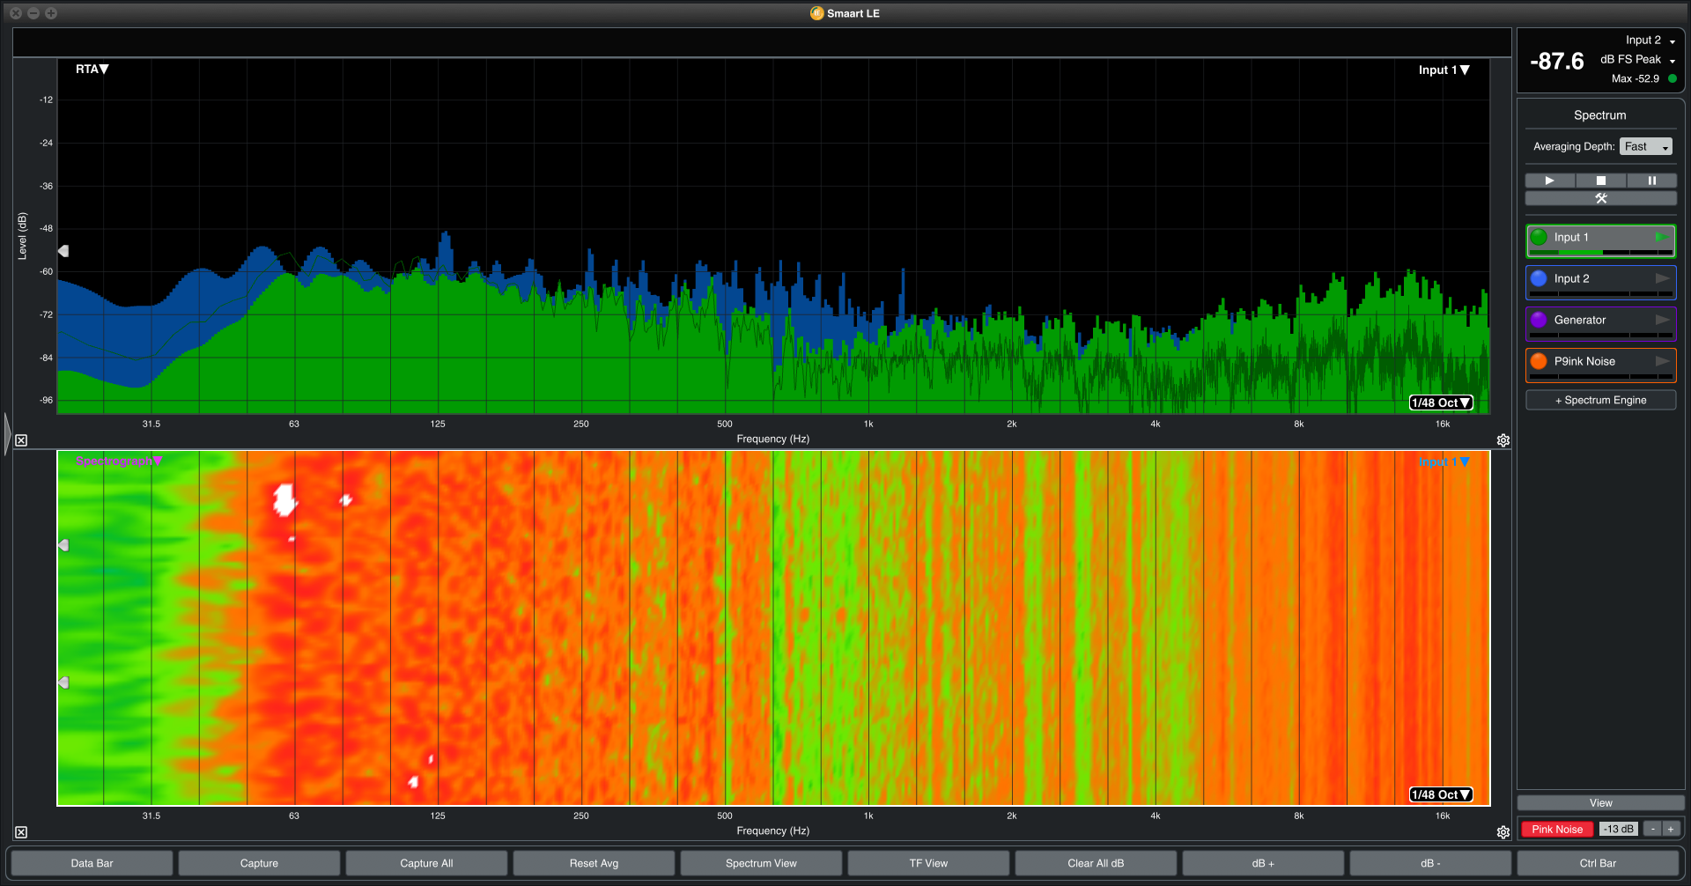
Task: Click the dB + button
Action: (1263, 863)
